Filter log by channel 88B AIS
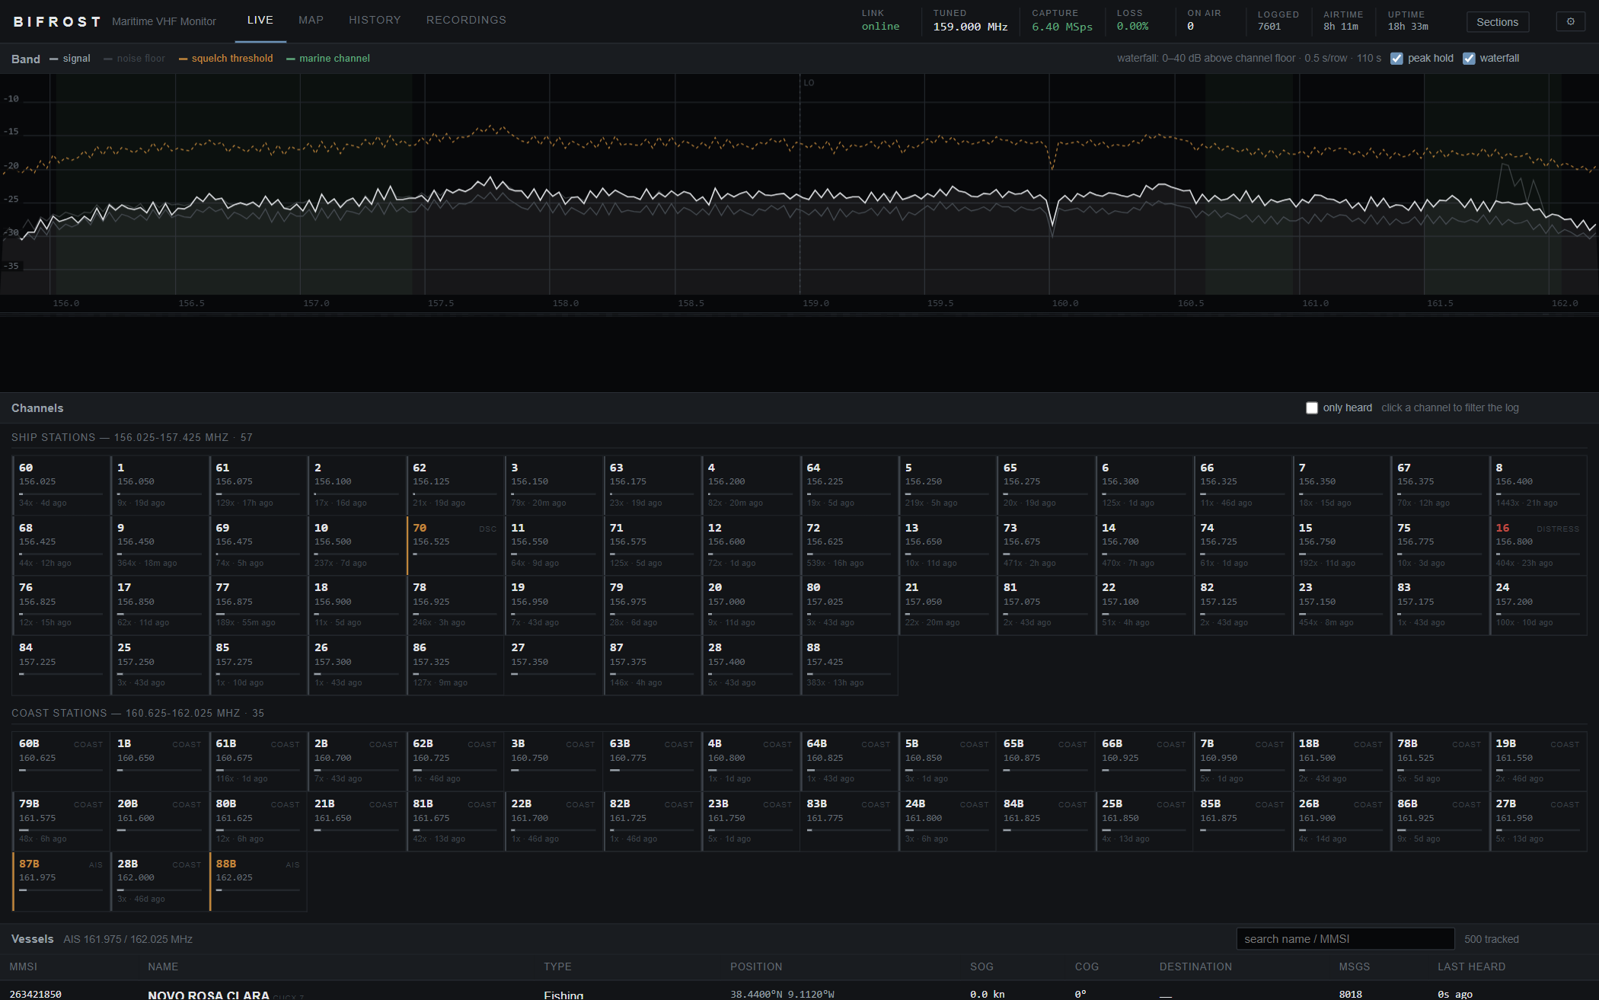 258,881
